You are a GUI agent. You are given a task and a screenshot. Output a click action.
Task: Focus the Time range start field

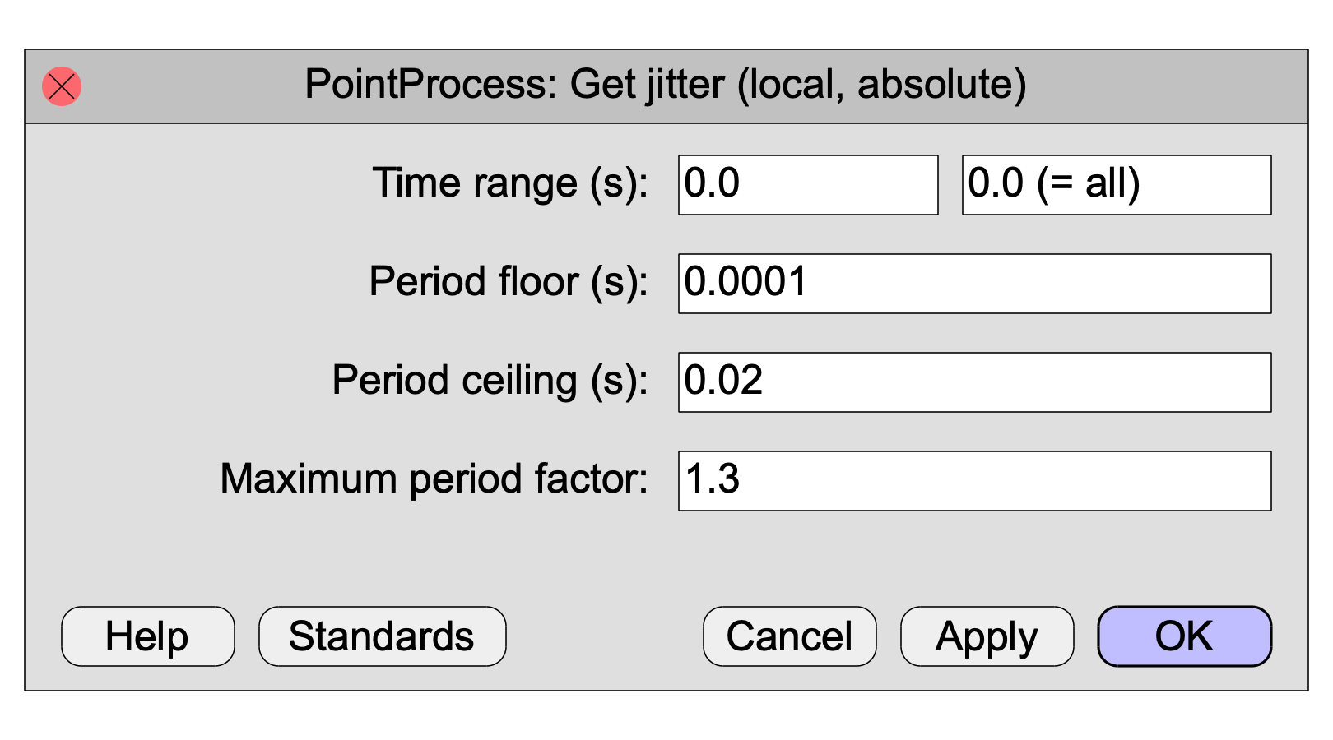point(808,185)
